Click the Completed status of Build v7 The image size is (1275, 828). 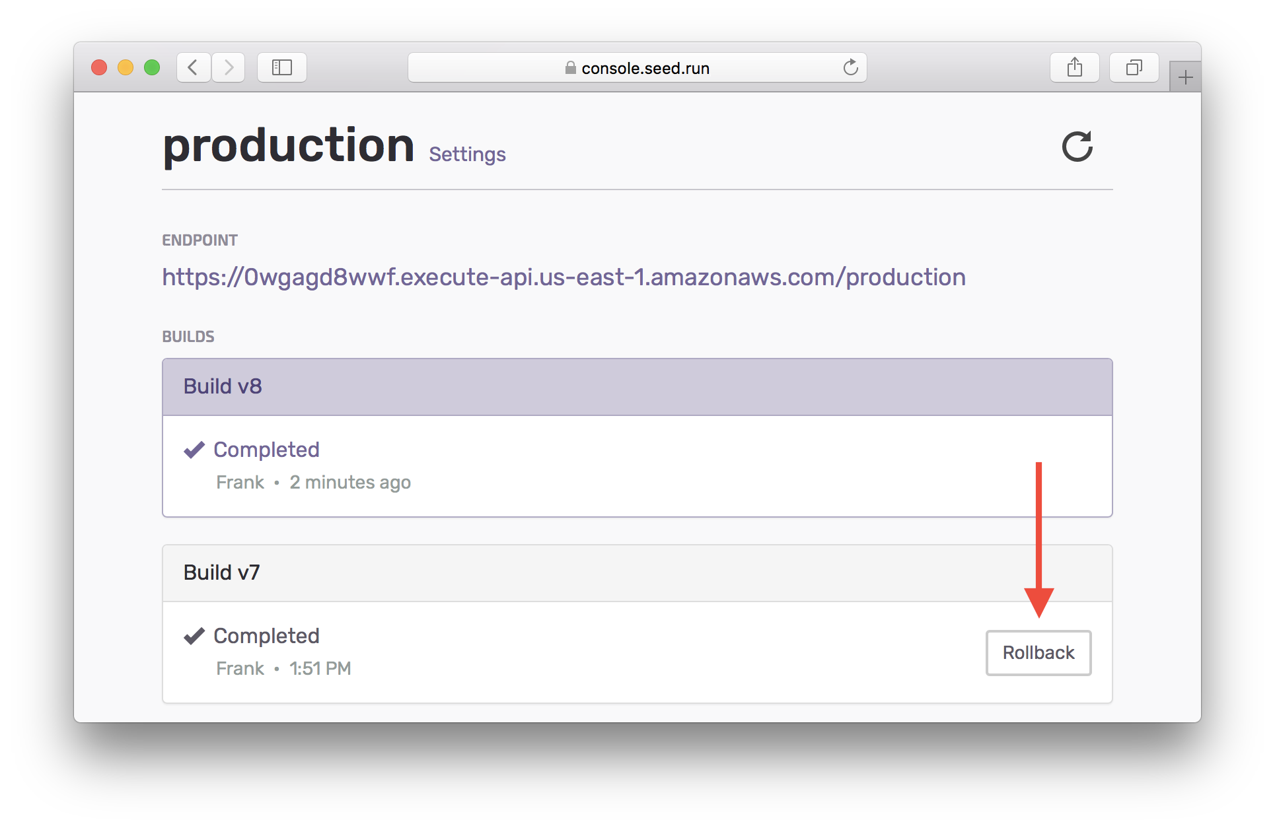[x=266, y=636]
